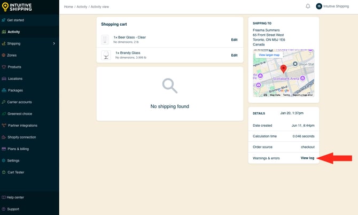The image size is (358, 215).
Task: Open the Intuitive Shipping account menu
Action: point(332,6)
